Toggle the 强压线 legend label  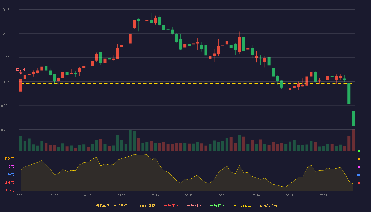[173, 206]
